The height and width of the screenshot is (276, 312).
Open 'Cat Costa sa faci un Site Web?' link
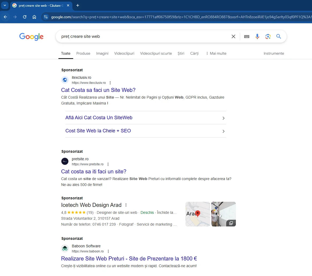pos(98,90)
